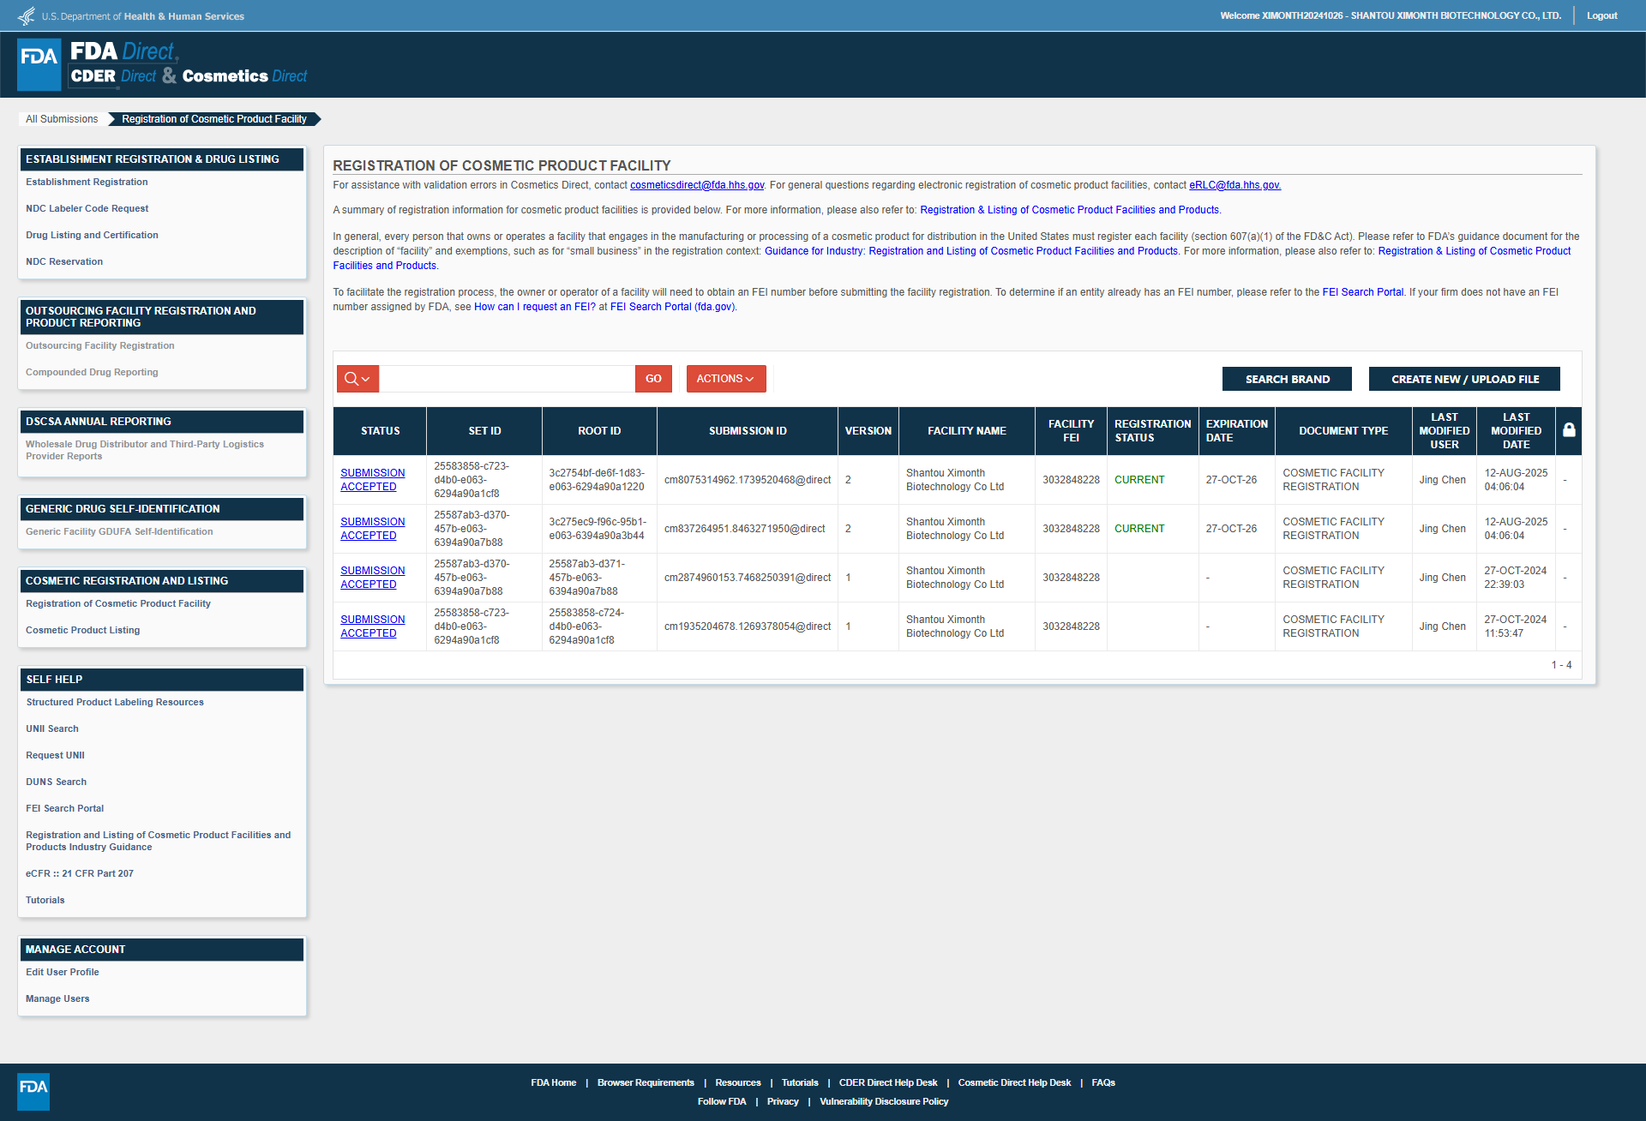1646x1121 pixels.
Task: Click Resources footer link
Action: pos(738,1082)
